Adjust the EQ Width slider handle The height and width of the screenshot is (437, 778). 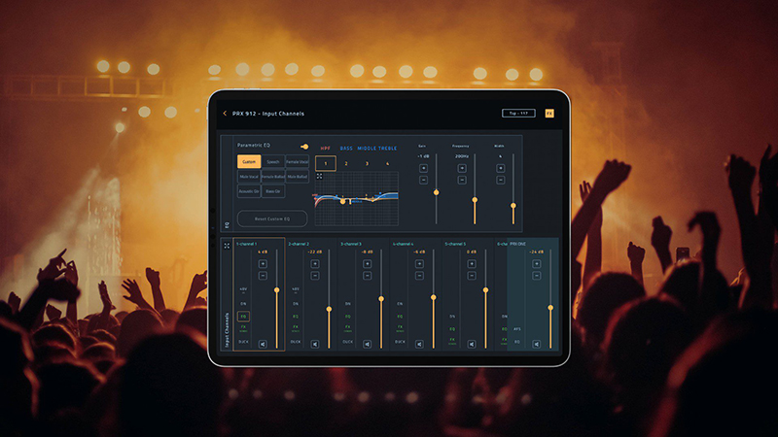click(513, 206)
